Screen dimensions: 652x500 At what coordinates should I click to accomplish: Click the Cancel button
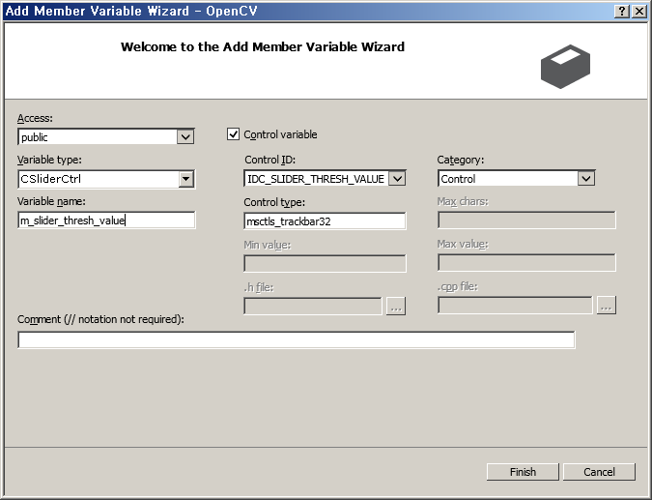599,472
